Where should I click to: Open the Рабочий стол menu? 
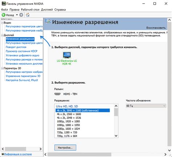pyautogui.click(x=30, y=9)
